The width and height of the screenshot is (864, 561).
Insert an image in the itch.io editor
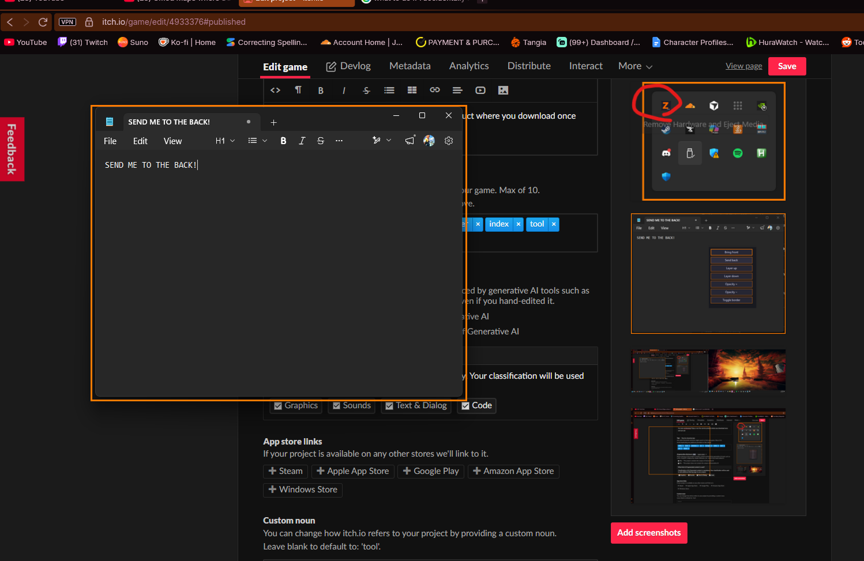(504, 90)
